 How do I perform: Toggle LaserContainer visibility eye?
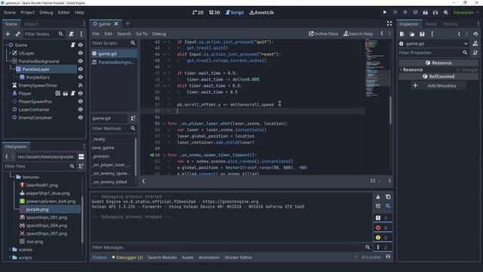point(81,110)
